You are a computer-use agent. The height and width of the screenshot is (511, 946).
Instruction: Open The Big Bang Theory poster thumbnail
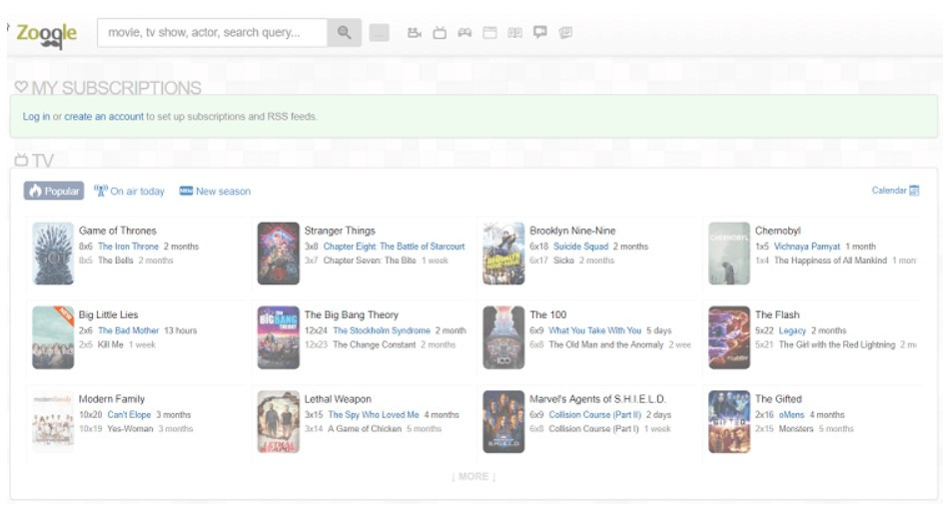coord(278,337)
